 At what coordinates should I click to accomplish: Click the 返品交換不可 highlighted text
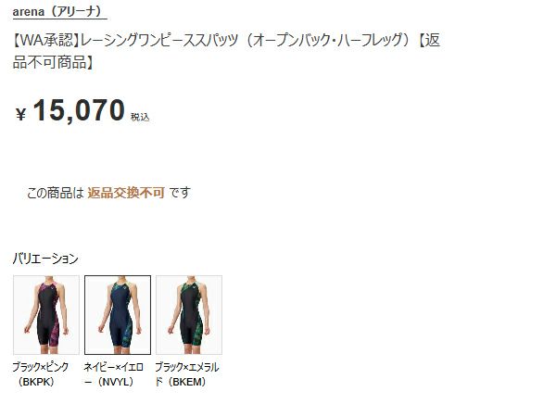[126, 193]
